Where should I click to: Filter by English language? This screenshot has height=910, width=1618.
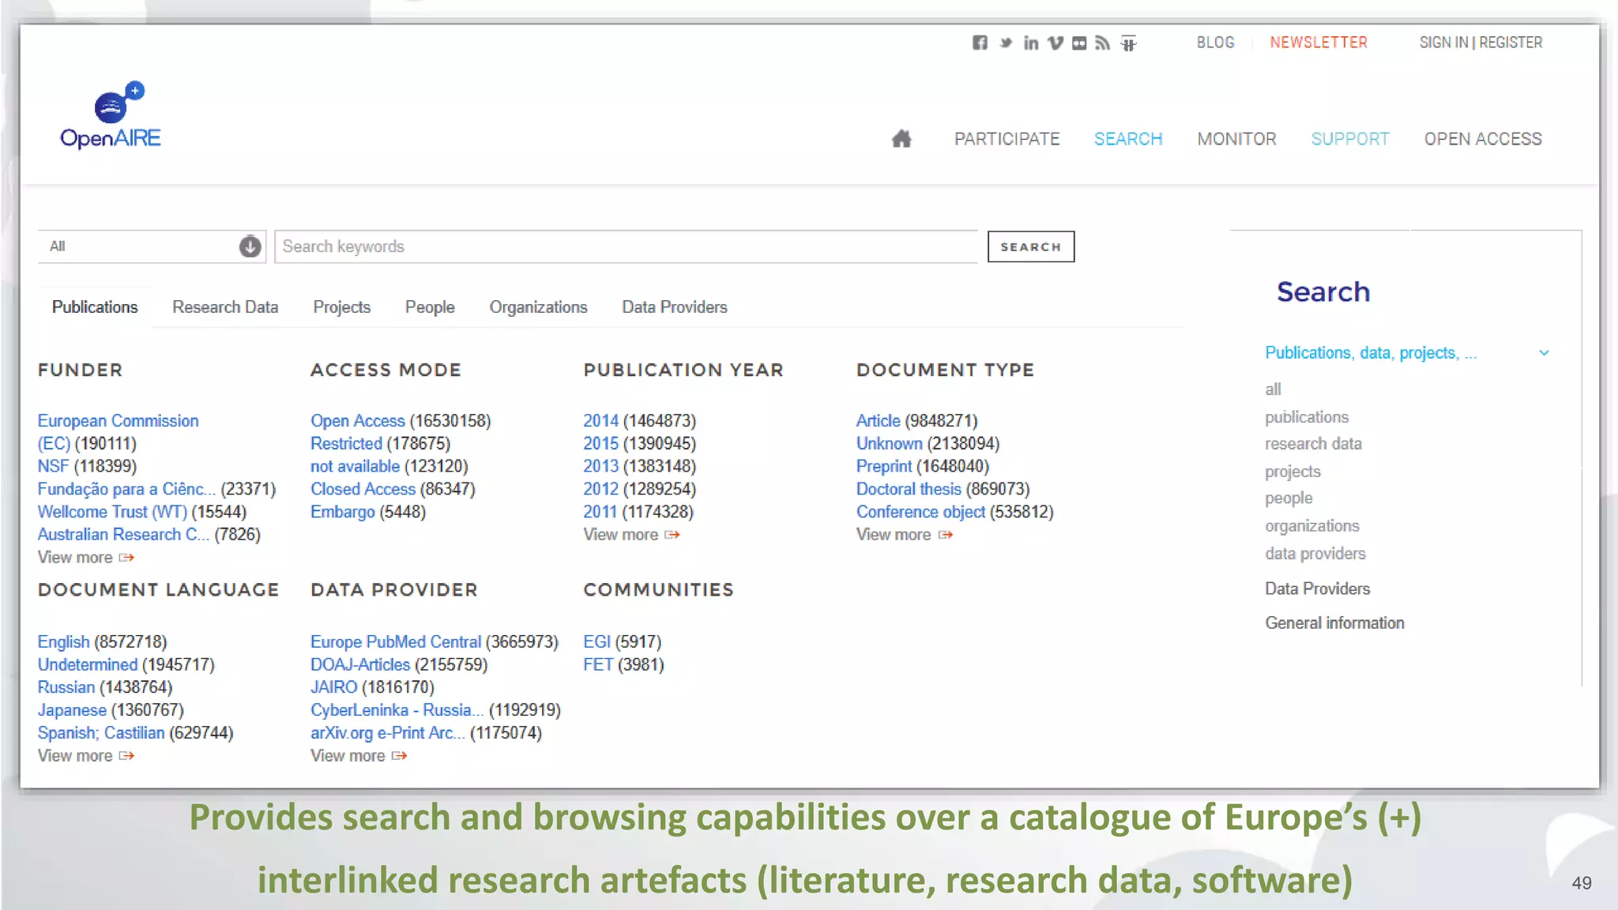63,642
